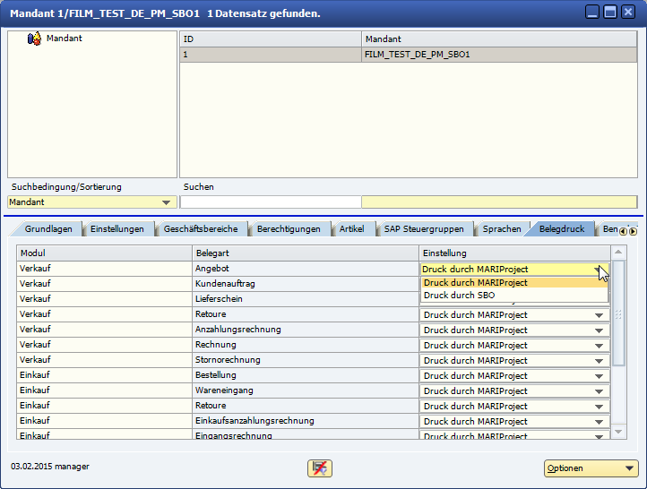
Task: Select the FILM_TEST_DE_PM_SBO1 row
Action: click(x=418, y=55)
